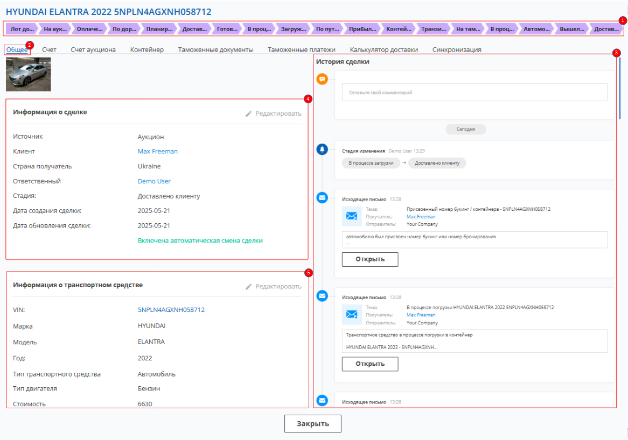
Task: Click the comment input field
Action: click(x=474, y=93)
